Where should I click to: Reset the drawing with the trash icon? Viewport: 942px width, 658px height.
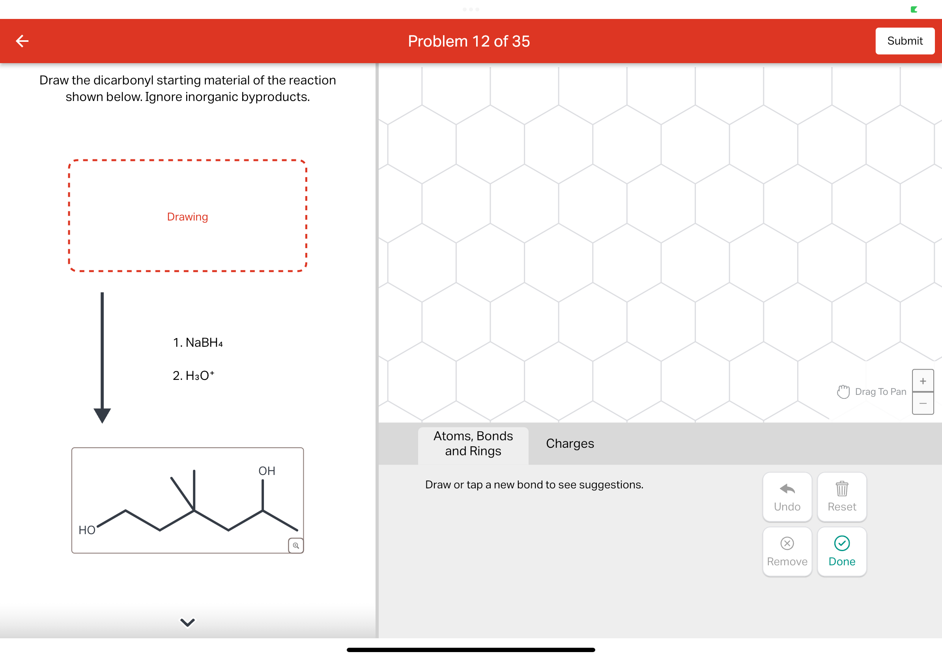pos(841,497)
